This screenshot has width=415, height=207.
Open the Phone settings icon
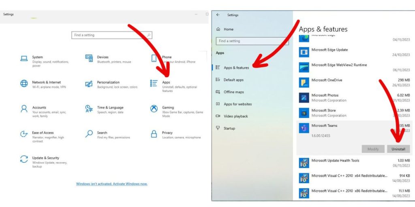click(x=154, y=58)
